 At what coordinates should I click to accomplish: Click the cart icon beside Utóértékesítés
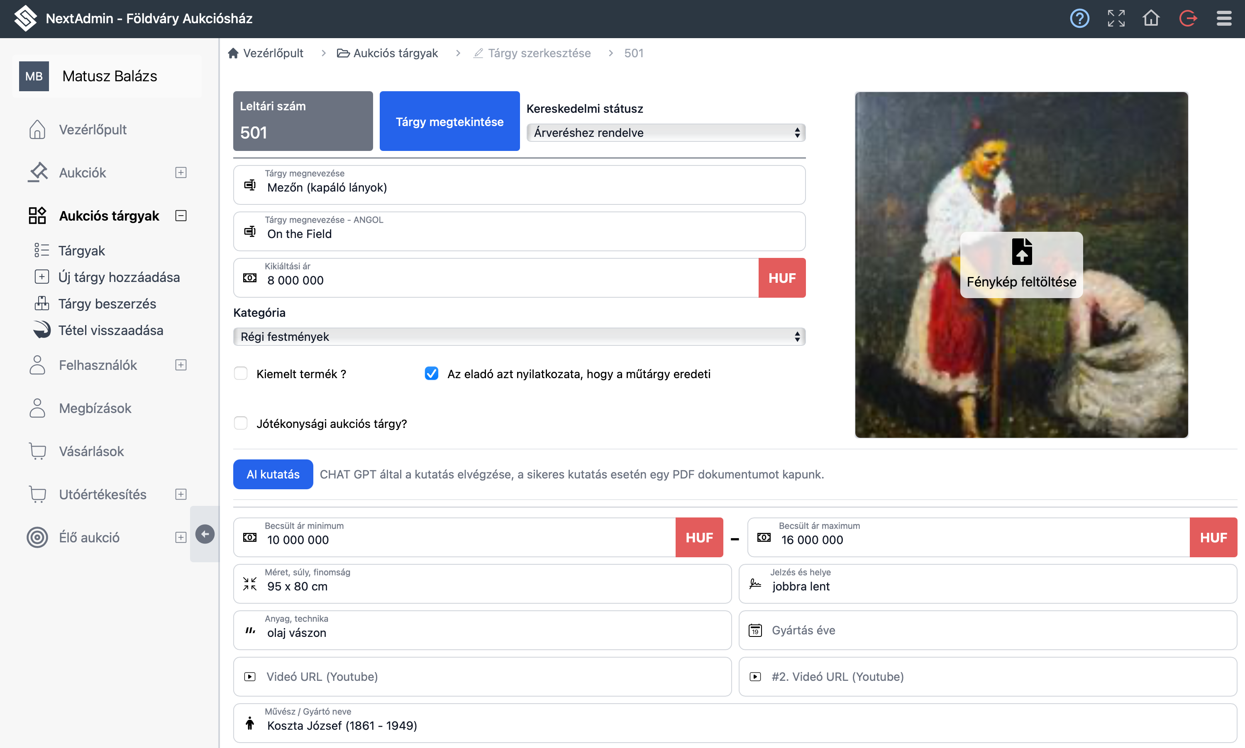(x=37, y=495)
